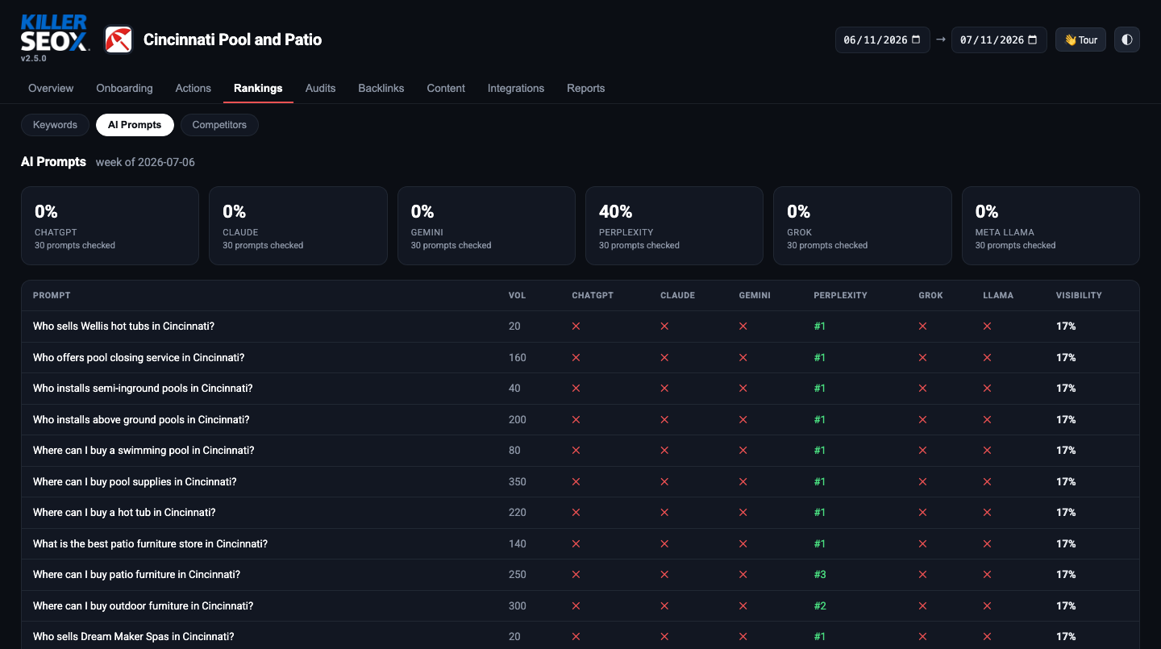Click the Grok X for buy a hot tub row
The height and width of the screenshot is (649, 1161).
click(923, 513)
